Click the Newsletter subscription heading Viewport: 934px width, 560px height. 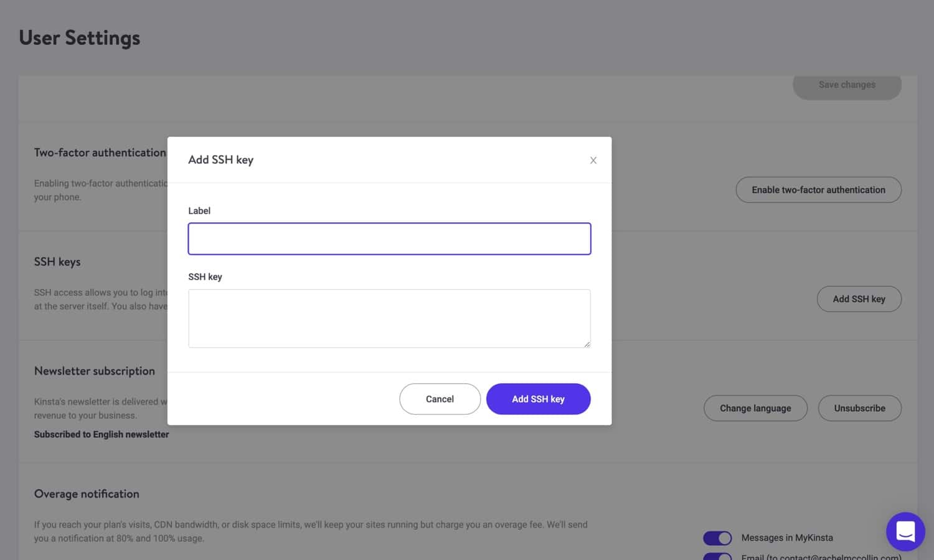click(95, 371)
